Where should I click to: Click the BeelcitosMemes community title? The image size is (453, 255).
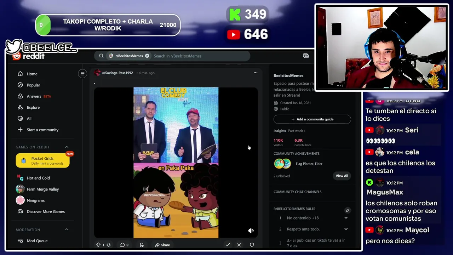pyautogui.click(x=288, y=75)
